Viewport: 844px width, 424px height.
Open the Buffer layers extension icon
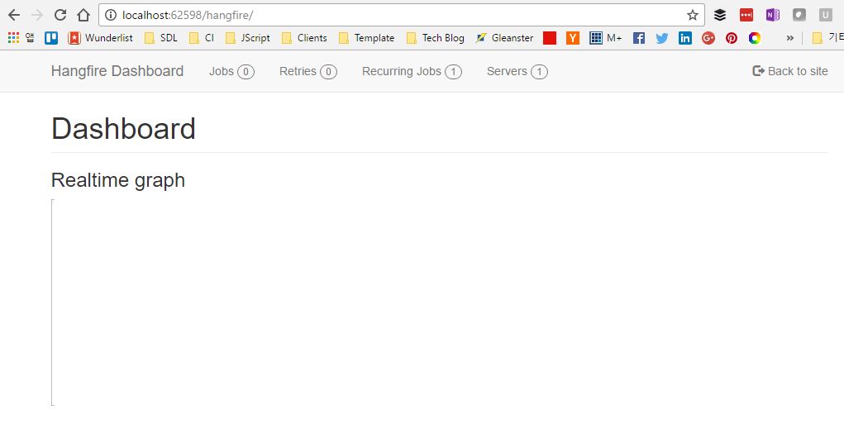coord(720,15)
